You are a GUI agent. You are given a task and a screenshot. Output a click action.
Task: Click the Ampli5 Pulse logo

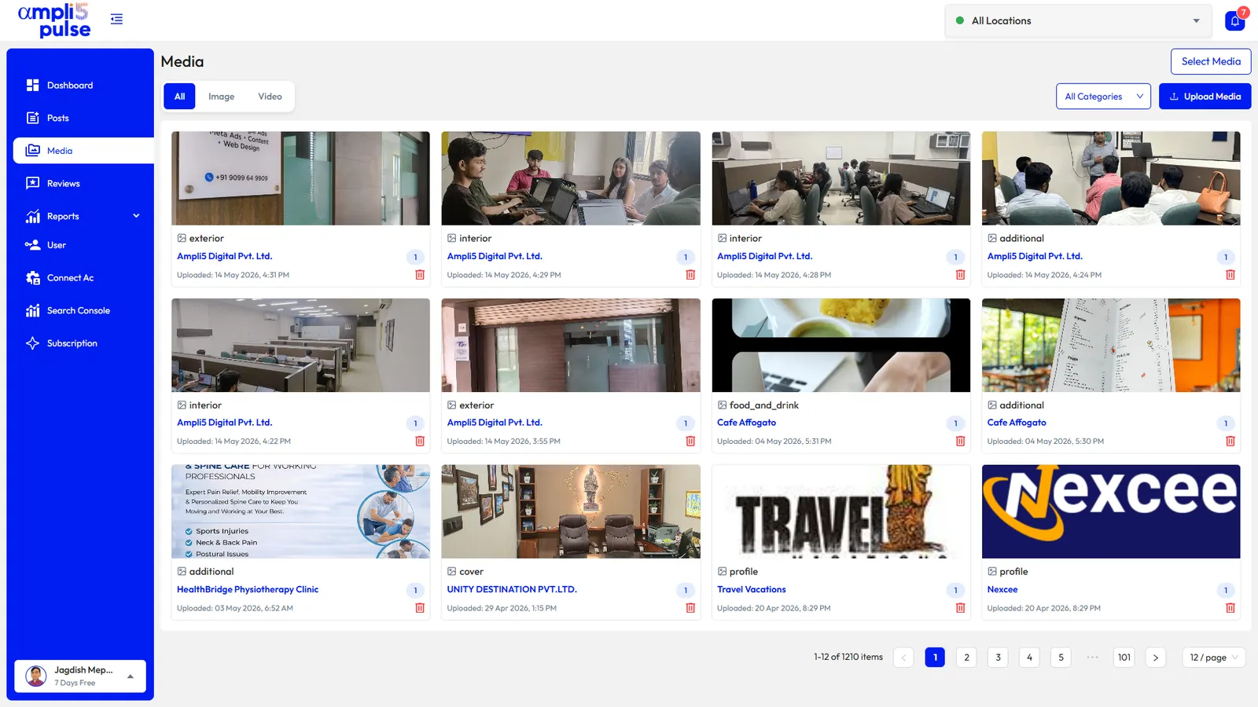point(54,20)
